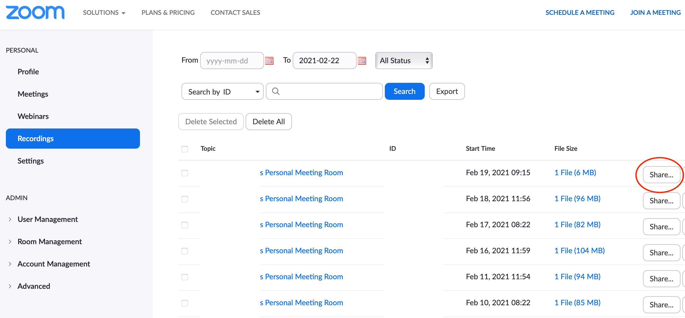Expand the Advanced section arrow
The height and width of the screenshot is (318, 685).
tap(10, 286)
